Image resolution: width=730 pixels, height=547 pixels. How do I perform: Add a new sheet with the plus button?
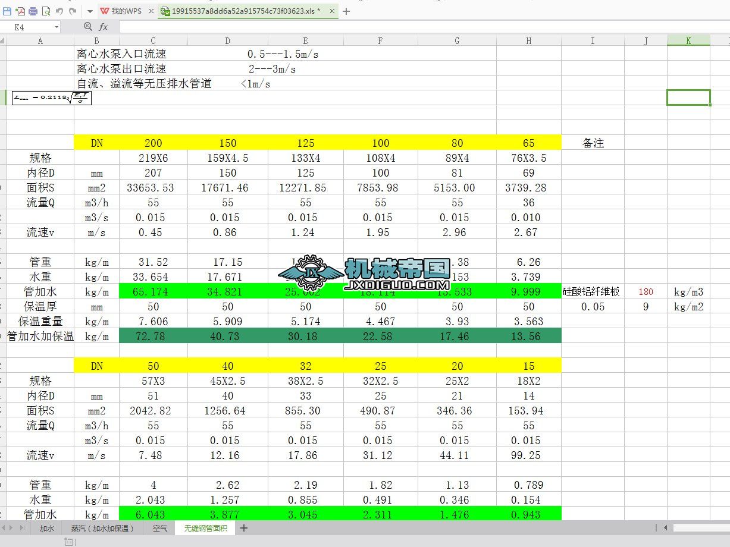click(243, 528)
